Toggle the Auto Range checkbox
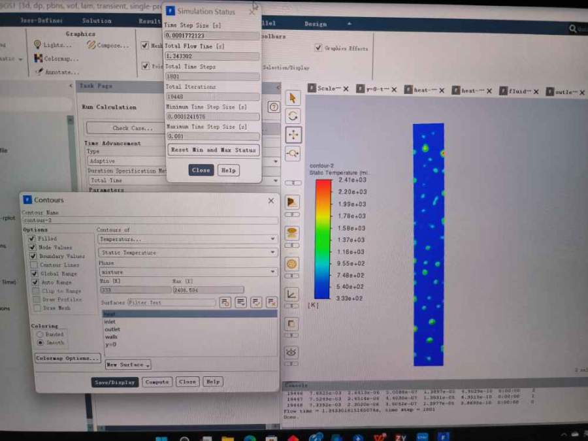This screenshot has width=588, height=441. tap(35, 282)
